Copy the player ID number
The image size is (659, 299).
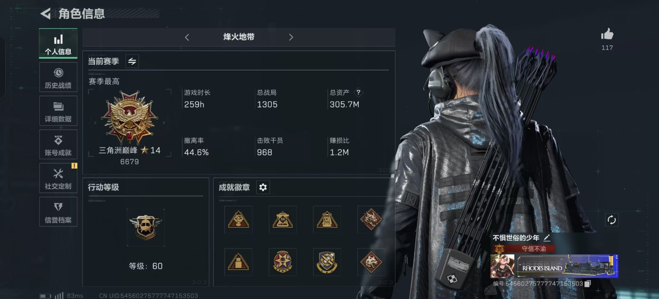[x=588, y=284]
